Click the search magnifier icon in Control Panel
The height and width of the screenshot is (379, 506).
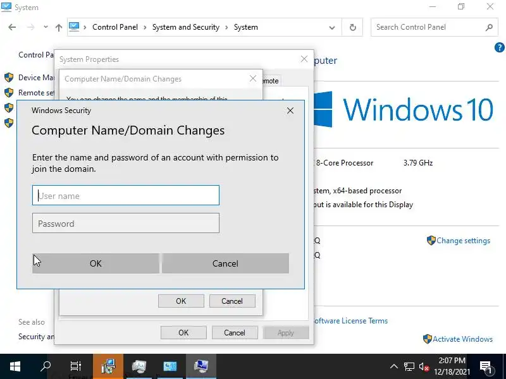click(489, 27)
